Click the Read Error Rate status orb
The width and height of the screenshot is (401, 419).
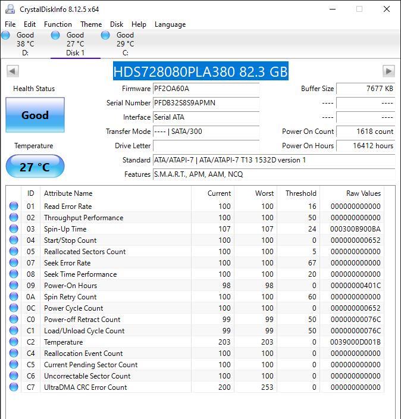(14, 206)
